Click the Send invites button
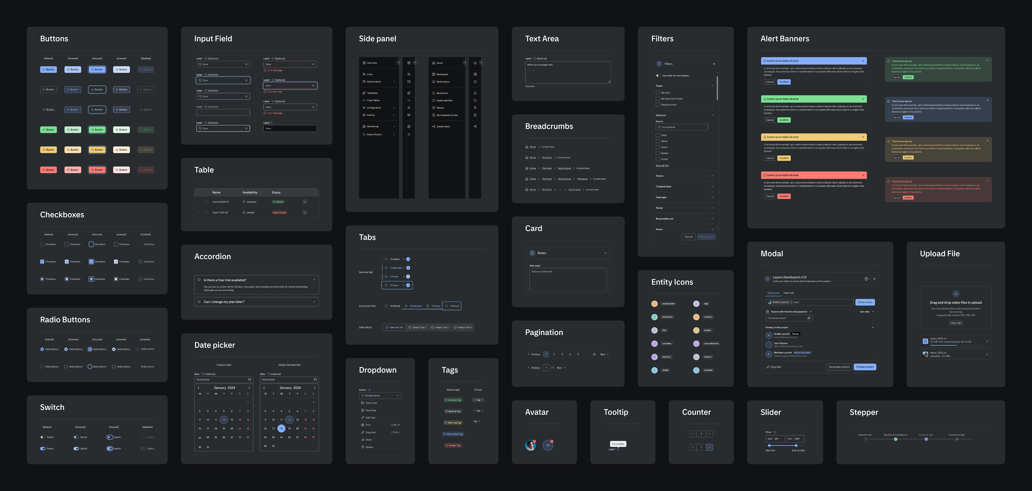This screenshot has height=491, width=1032. click(x=865, y=302)
